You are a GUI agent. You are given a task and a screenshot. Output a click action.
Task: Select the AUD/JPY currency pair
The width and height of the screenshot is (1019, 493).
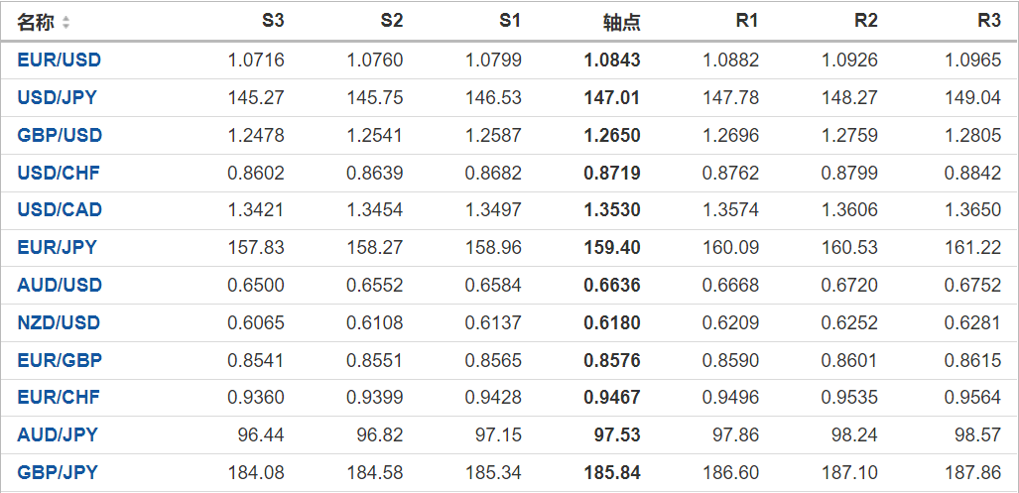(57, 434)
